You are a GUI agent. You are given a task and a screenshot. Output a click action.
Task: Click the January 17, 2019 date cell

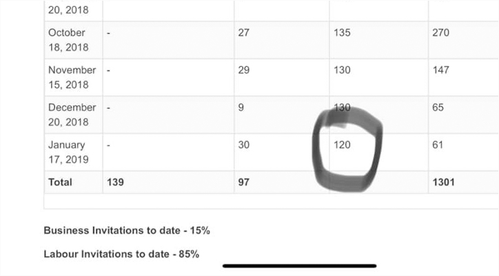pyautogui.click(x=74, y=152)
